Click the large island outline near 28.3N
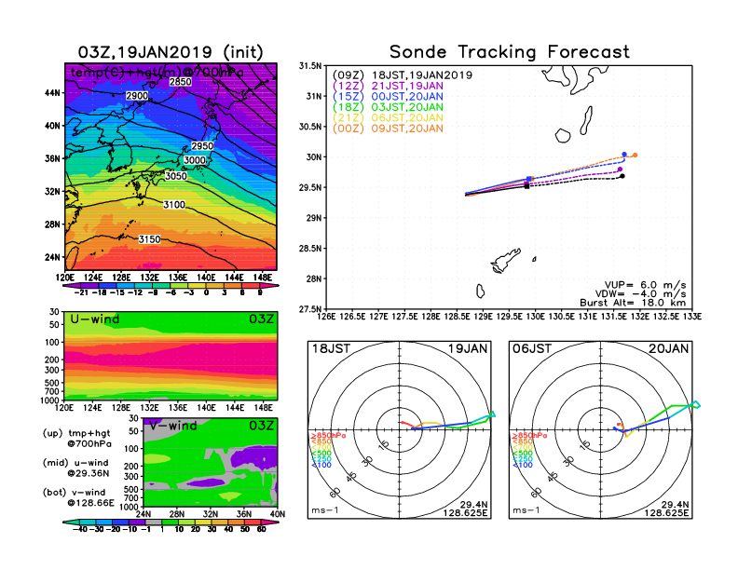This screenshot has width=738, height=570. pyautogui.click(x=506, y=260)
